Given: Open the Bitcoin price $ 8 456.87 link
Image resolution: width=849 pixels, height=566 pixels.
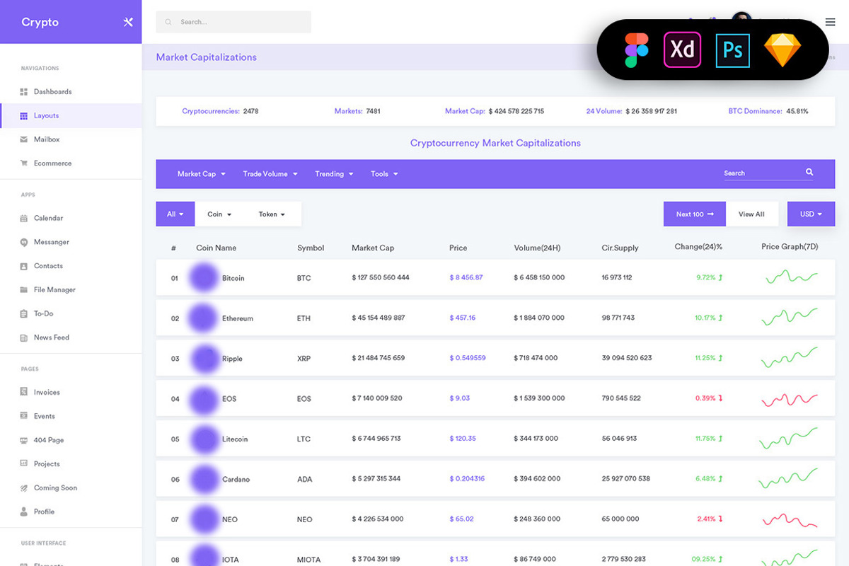Looking at the screenshot, I should pyautogui.click(x=466, y=277).
